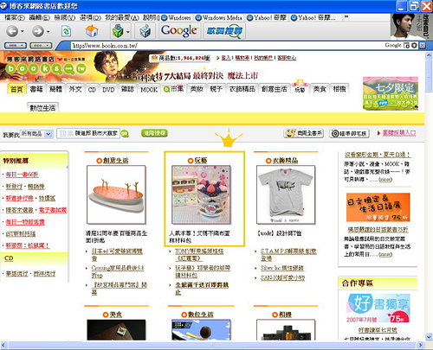This screenshot has width=433, height=350.
Task: Open the product category dropdown by search
Action: (x=36, y=134)
